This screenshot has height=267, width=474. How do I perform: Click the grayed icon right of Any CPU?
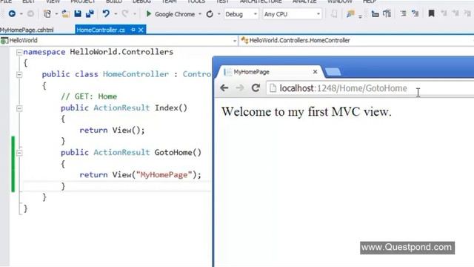(x=334, y=13)
